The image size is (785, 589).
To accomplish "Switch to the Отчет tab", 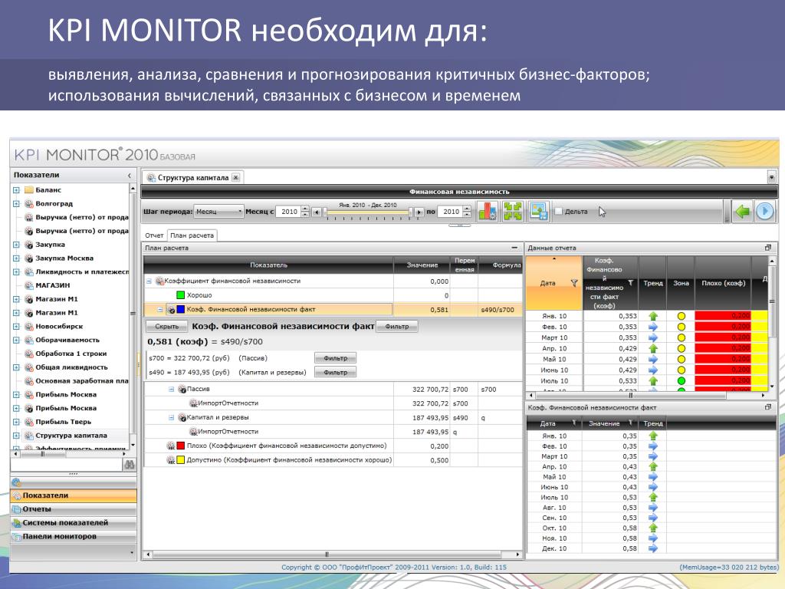I will pos(154,235).
